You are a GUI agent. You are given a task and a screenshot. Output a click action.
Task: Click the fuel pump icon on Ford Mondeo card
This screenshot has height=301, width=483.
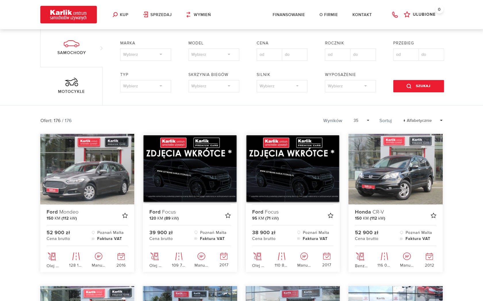52,256
